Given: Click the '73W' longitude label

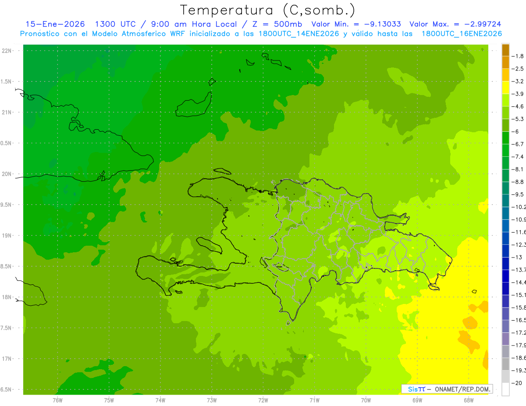Looking at the screenshot, I should point(212,400).
